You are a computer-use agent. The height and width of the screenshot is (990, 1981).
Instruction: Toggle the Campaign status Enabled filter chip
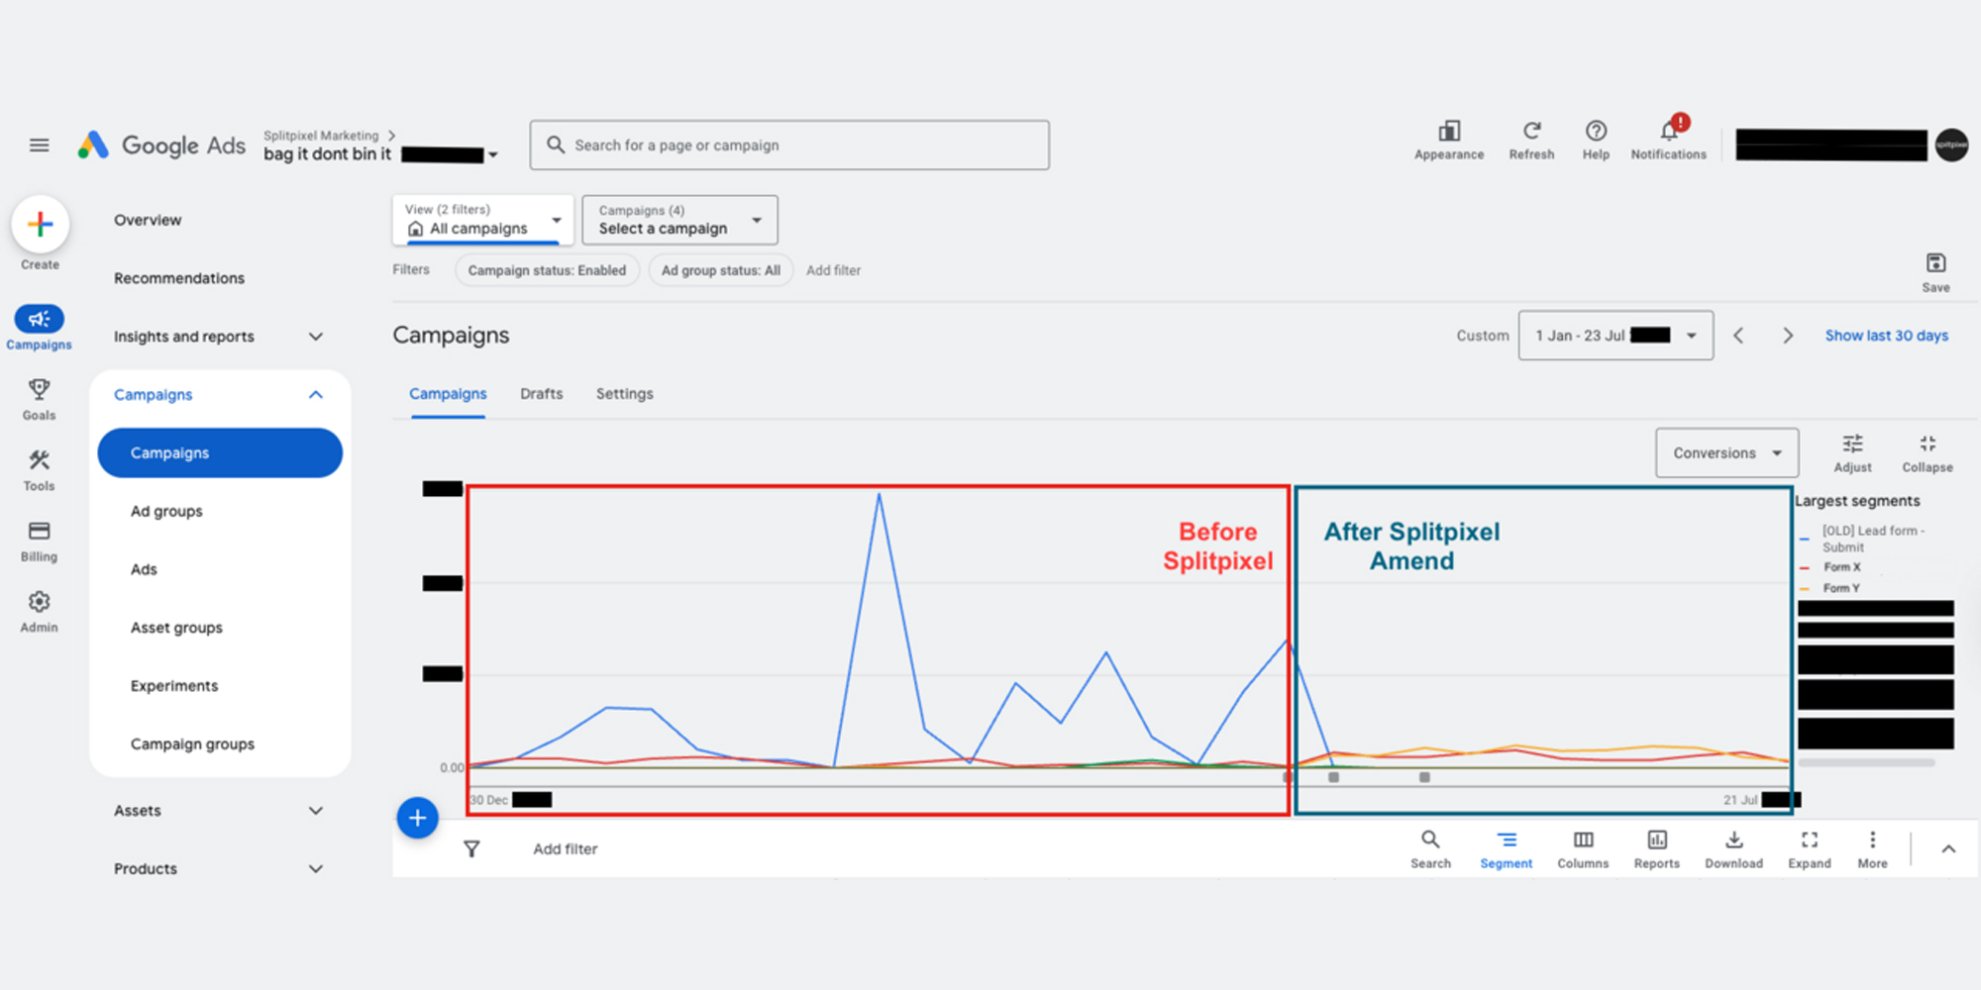point(547,269)
